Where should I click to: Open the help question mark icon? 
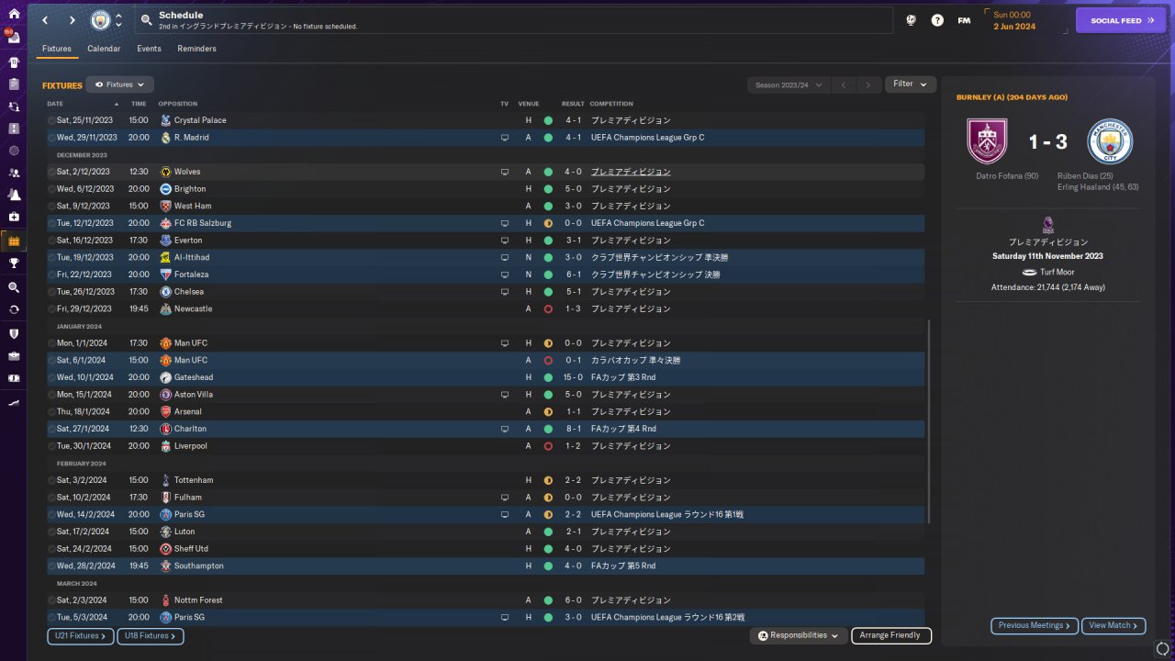(x=937, y=20)
